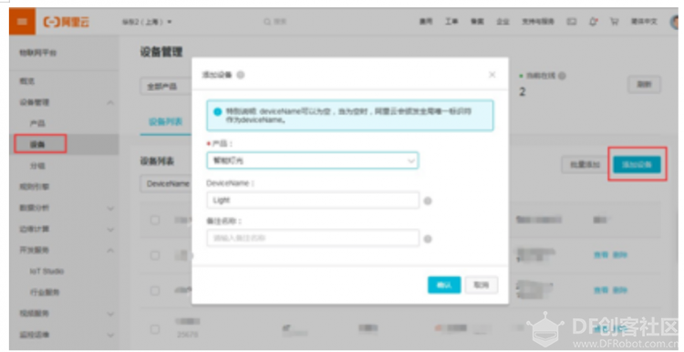This screenshot has width=684, height=352.
Task: Open 支持与服务 in the top navigation
Action: (538, 21)
